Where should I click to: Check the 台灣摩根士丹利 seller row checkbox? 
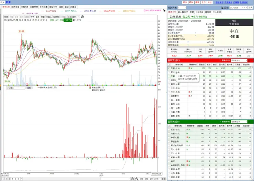point(169,165)
